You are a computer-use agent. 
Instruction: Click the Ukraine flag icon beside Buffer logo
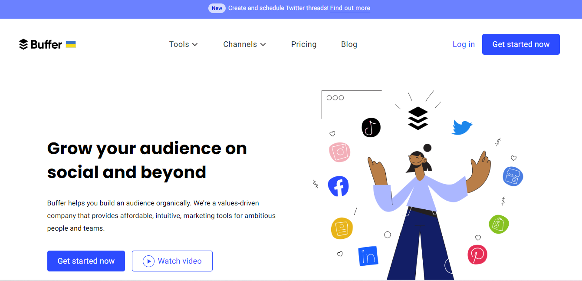pyautogui.click(x=71, y=44)
